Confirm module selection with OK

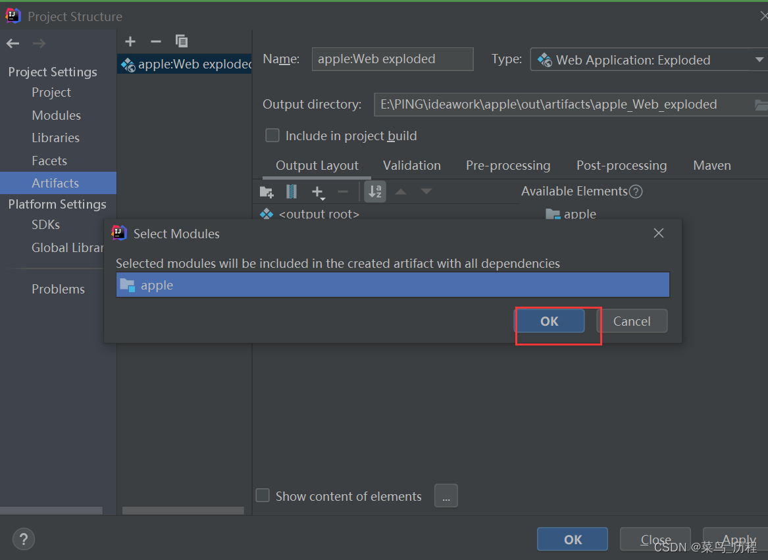click(550, 321)
